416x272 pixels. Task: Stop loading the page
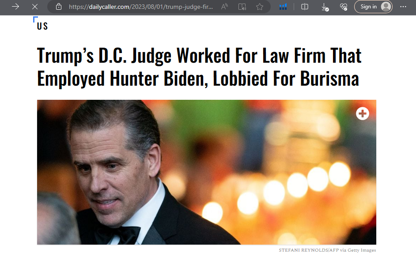click(35, 7)
